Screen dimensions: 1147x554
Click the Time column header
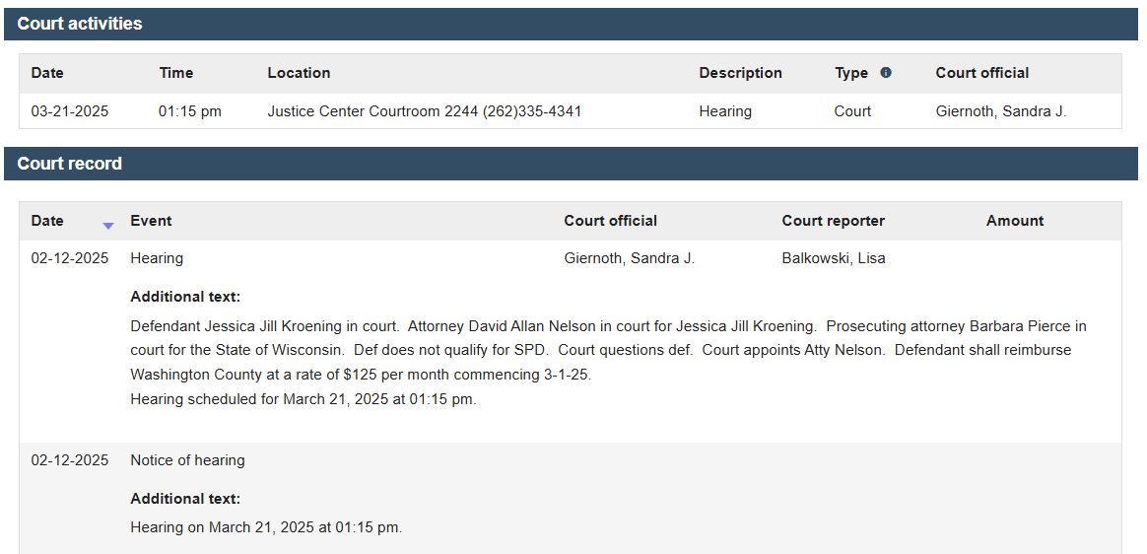[176, 73]
